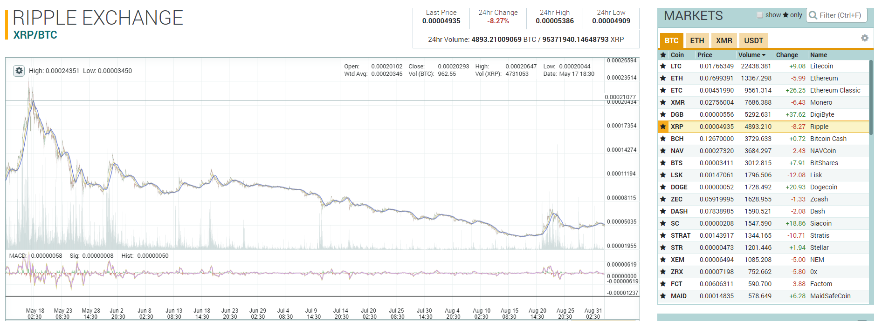Screen dimensions: 875x321
Task: Click the 24hr Change value -8.27%
Action: pos(498,21)
